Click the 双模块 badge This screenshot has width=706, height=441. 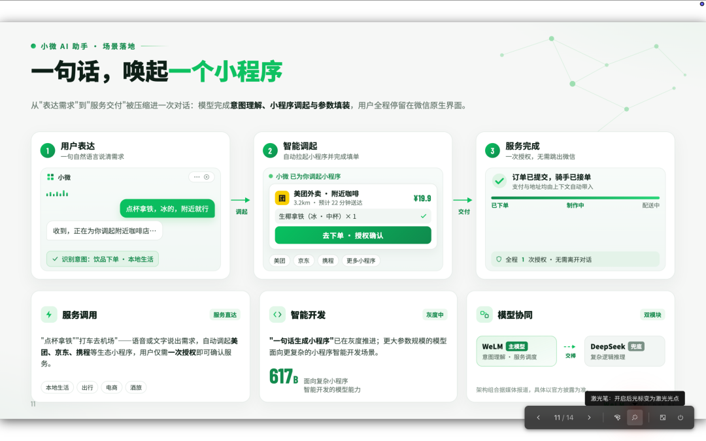(x=652, y=315)
